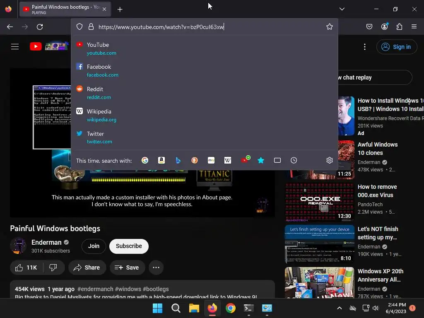
Task: Open Enderman channel avatar
Action: [x=18, y=246]
